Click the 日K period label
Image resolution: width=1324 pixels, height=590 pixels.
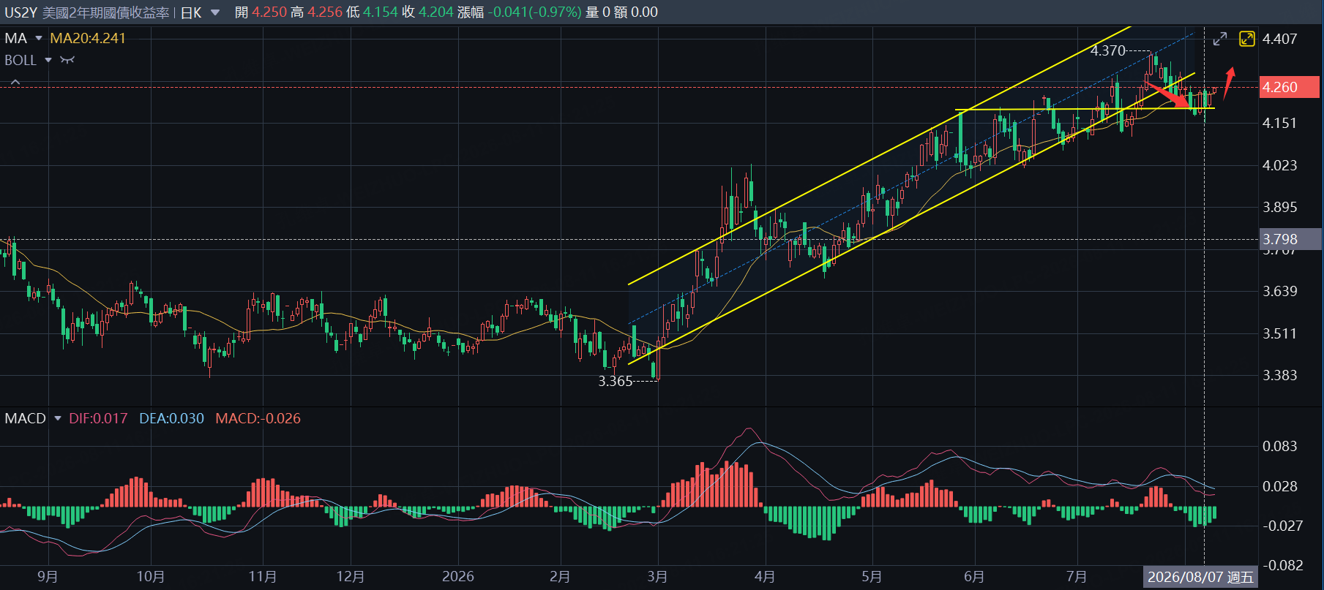191,12
